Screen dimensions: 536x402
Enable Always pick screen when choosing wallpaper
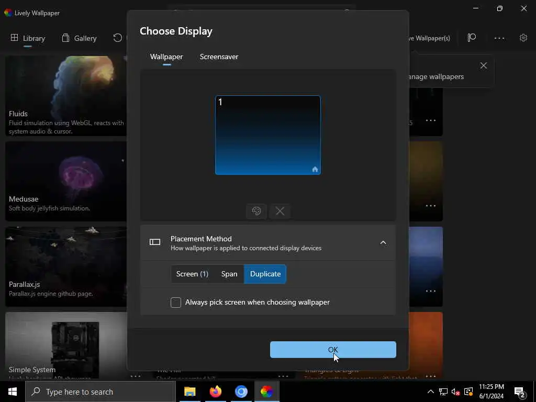point(176,302)
